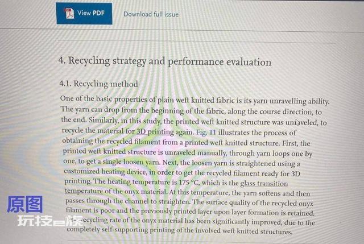Follow the underlined 3D printing link

[155, 131]
